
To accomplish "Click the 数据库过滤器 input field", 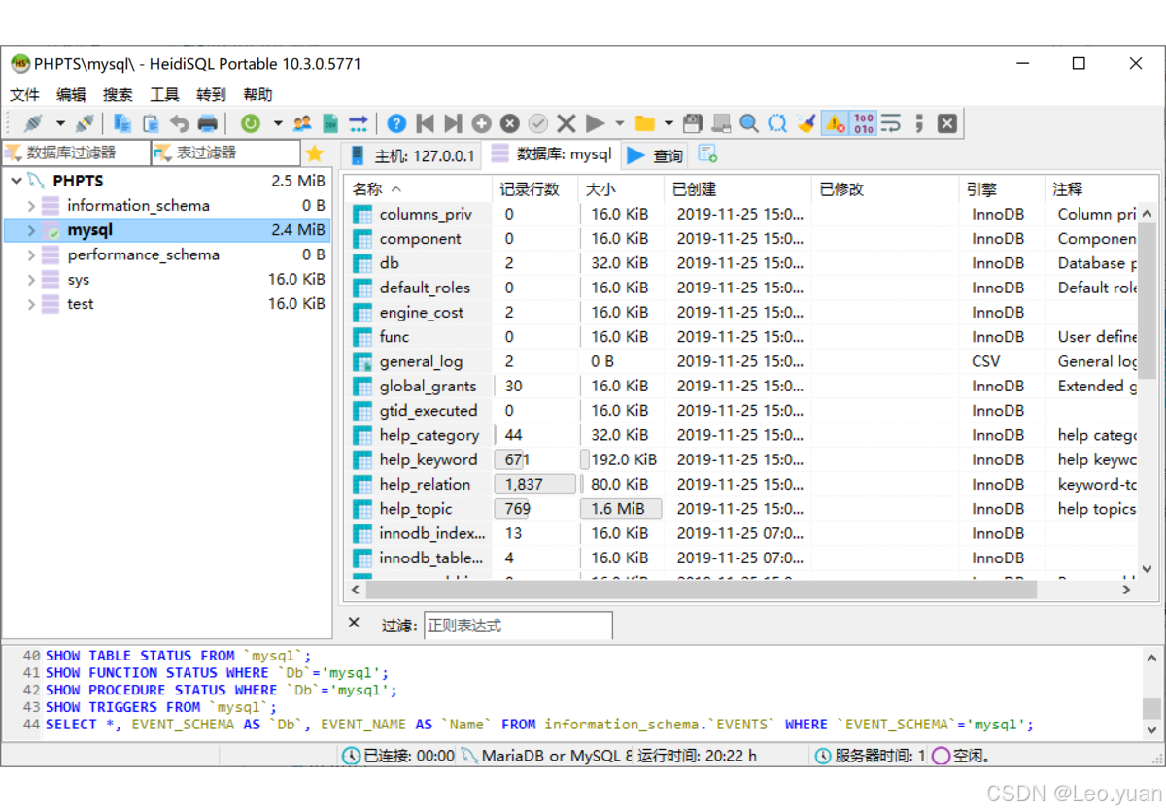I will (76, 153).
